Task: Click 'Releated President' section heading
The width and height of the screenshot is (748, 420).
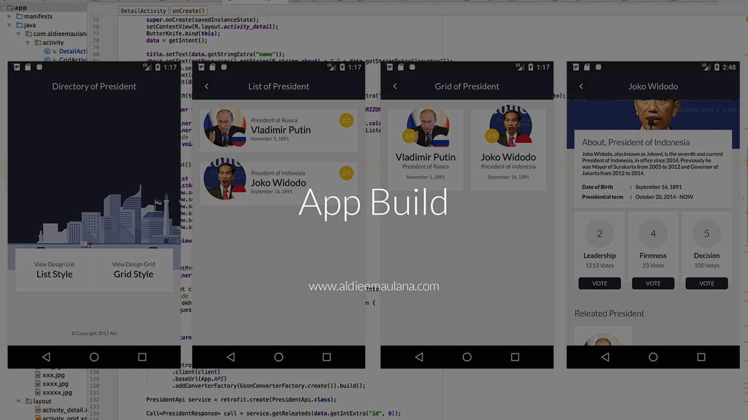Action: 609,313
